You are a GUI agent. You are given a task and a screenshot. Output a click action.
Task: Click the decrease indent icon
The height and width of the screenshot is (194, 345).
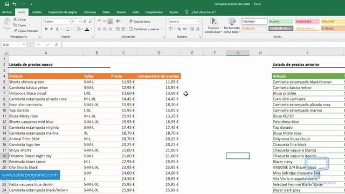pos(118,29)
